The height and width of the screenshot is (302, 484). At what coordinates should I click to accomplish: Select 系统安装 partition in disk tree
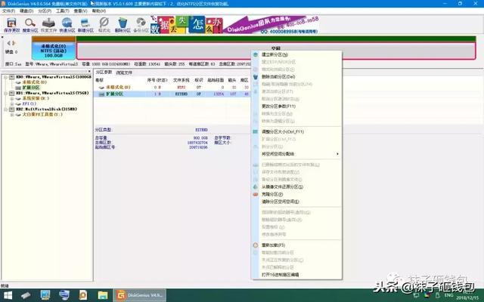point(36,98)
